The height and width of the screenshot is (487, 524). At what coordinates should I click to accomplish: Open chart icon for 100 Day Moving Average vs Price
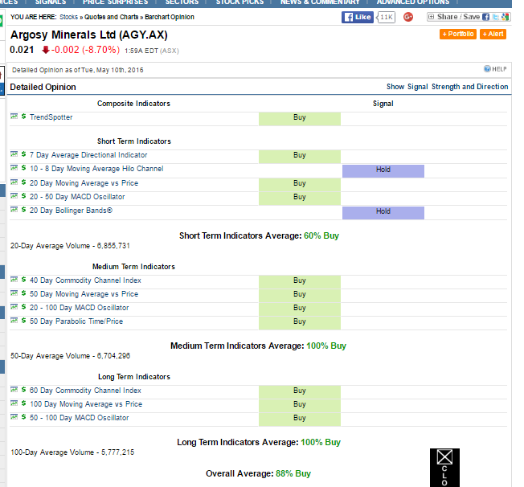(x=14, y=403)
